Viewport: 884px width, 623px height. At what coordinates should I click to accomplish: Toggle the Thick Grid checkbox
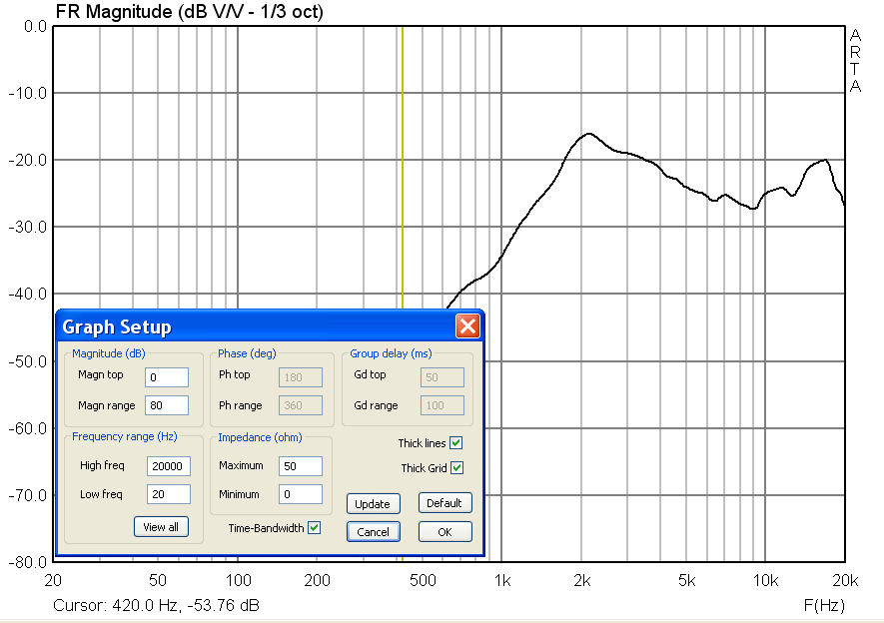pos(456,467)
